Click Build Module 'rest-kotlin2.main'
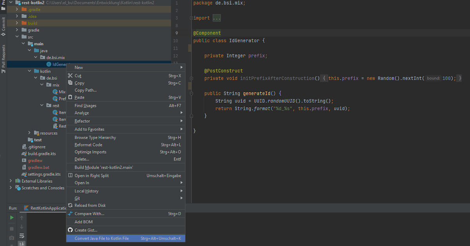 click(103, 167)
